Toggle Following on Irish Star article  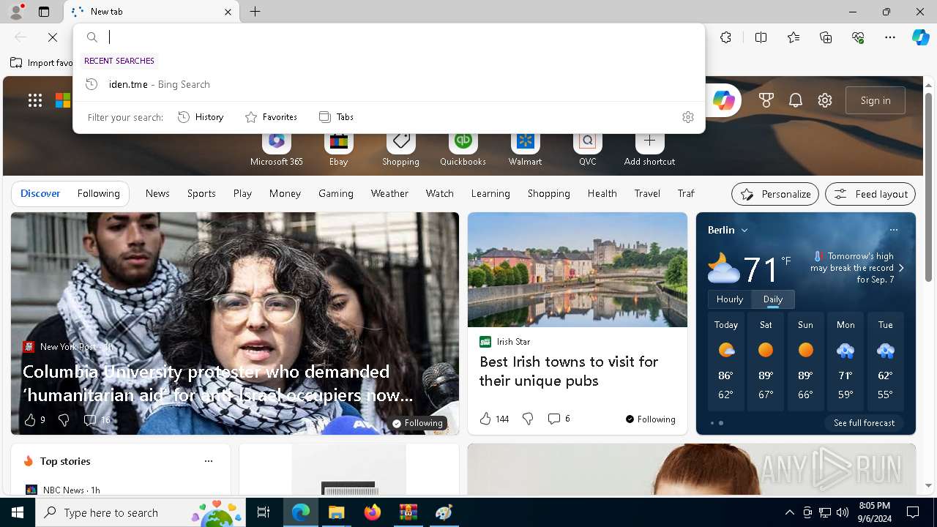pyautogui.click(x=650, y=419)
